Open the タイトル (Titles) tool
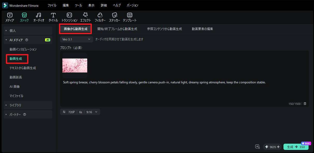Screen dimensions: 314x153 (53, 17)
